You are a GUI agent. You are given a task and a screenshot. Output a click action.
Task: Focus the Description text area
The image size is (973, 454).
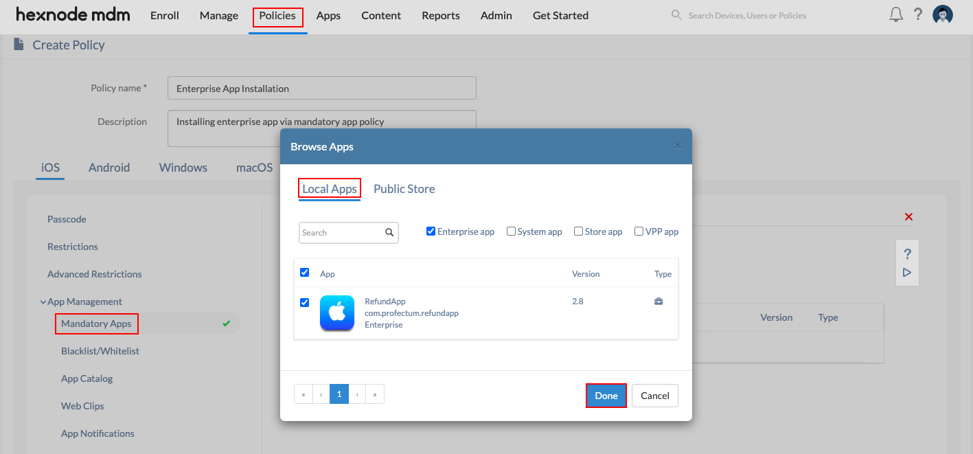point(322,128)
